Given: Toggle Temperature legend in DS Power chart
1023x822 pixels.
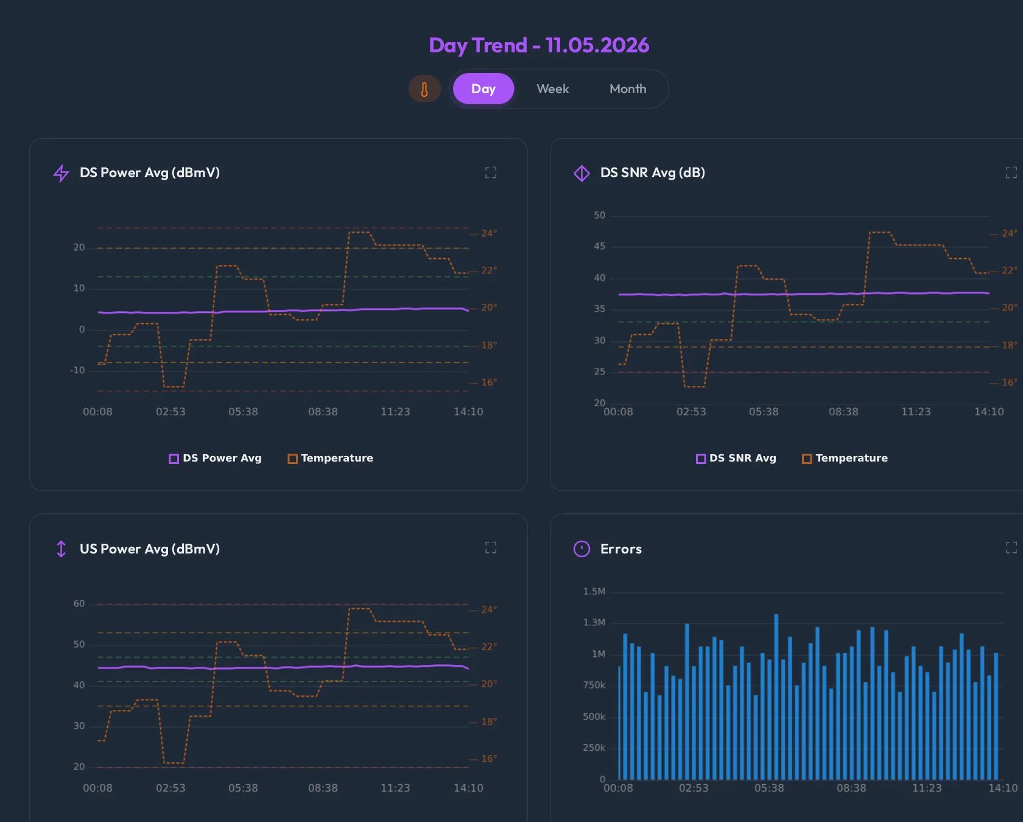Looking at the screenshot, I should pyautogui.click(x=330, y=458).
